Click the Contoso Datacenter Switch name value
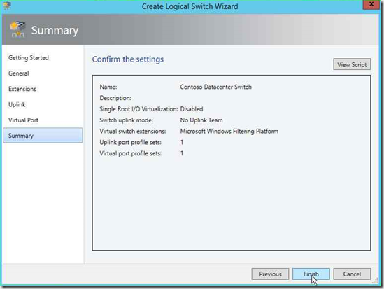Screen dimensions: 384x289 [x=215, y=87]
